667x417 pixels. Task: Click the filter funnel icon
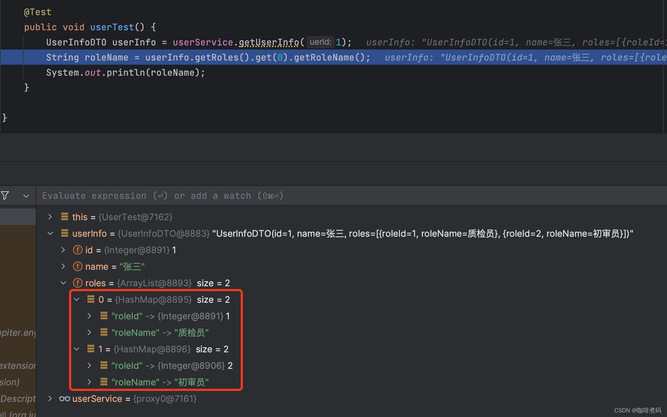pyautogui.click(x=5, y=196)
